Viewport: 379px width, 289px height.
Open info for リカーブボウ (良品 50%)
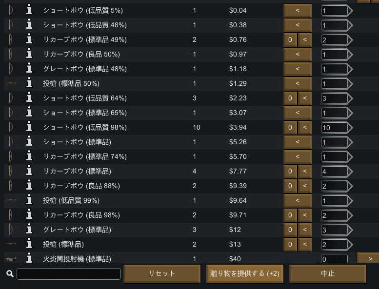[x=29, y=54]
